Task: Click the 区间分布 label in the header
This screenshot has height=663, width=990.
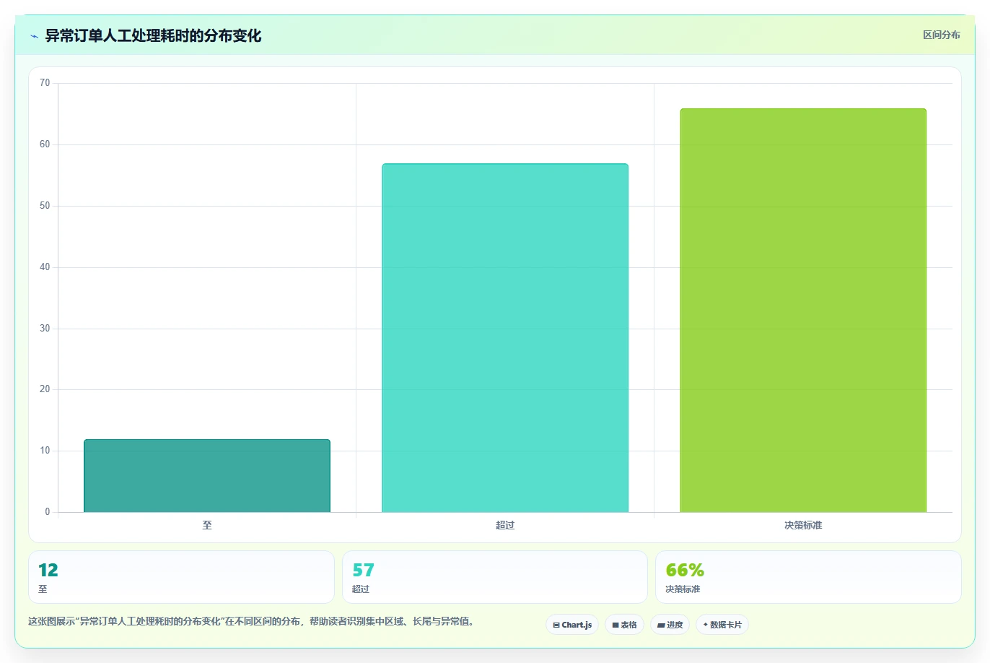Action: click(x=942, y=35)
